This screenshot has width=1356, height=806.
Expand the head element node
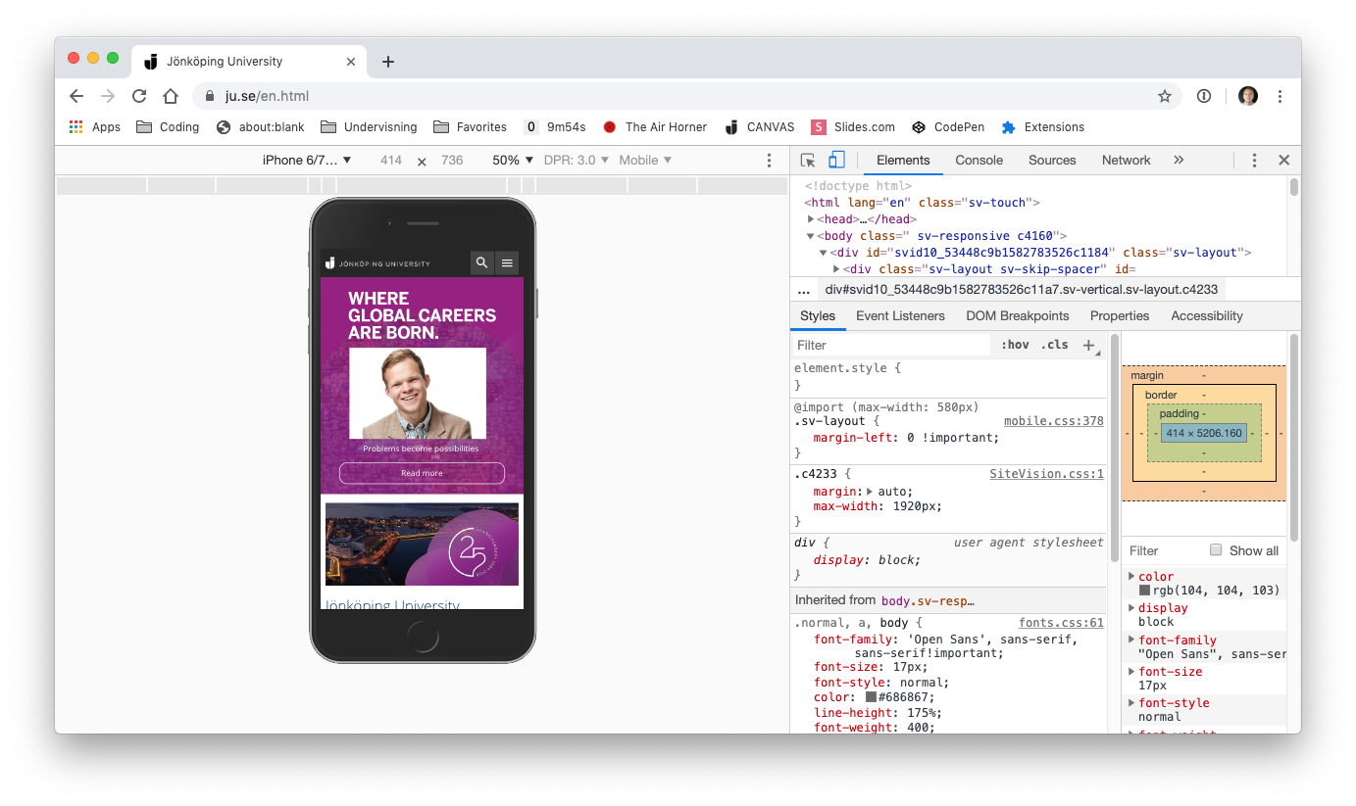811,219
